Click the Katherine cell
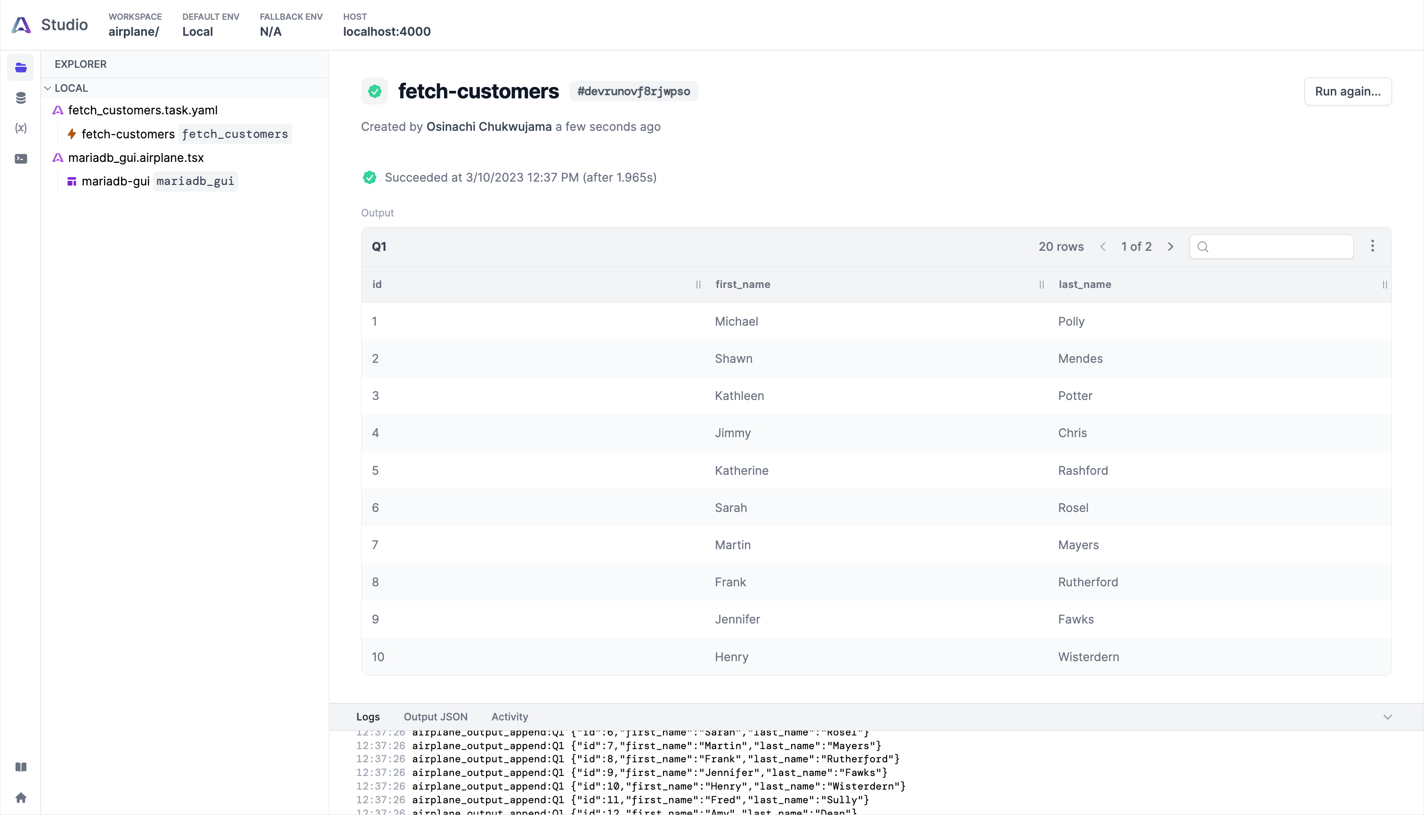 (x=742, y=471)
